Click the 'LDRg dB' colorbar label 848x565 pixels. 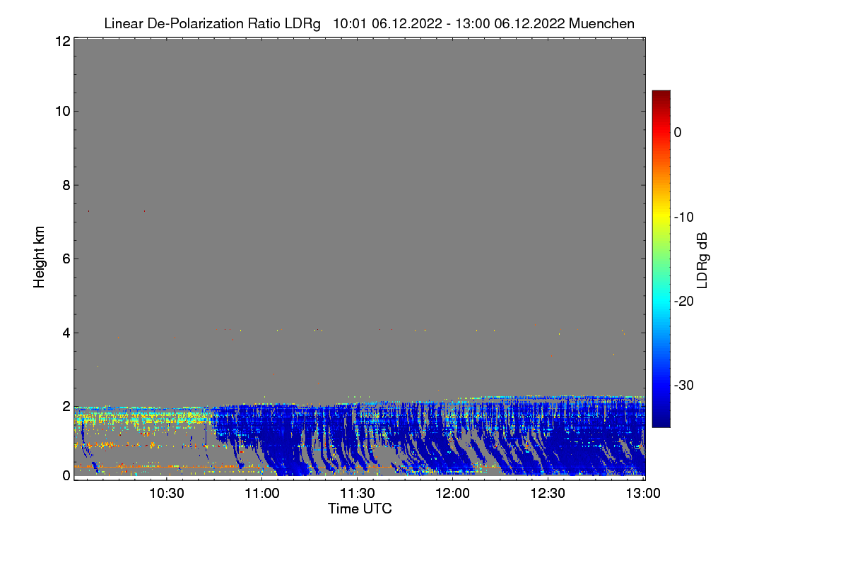[702, 260]
